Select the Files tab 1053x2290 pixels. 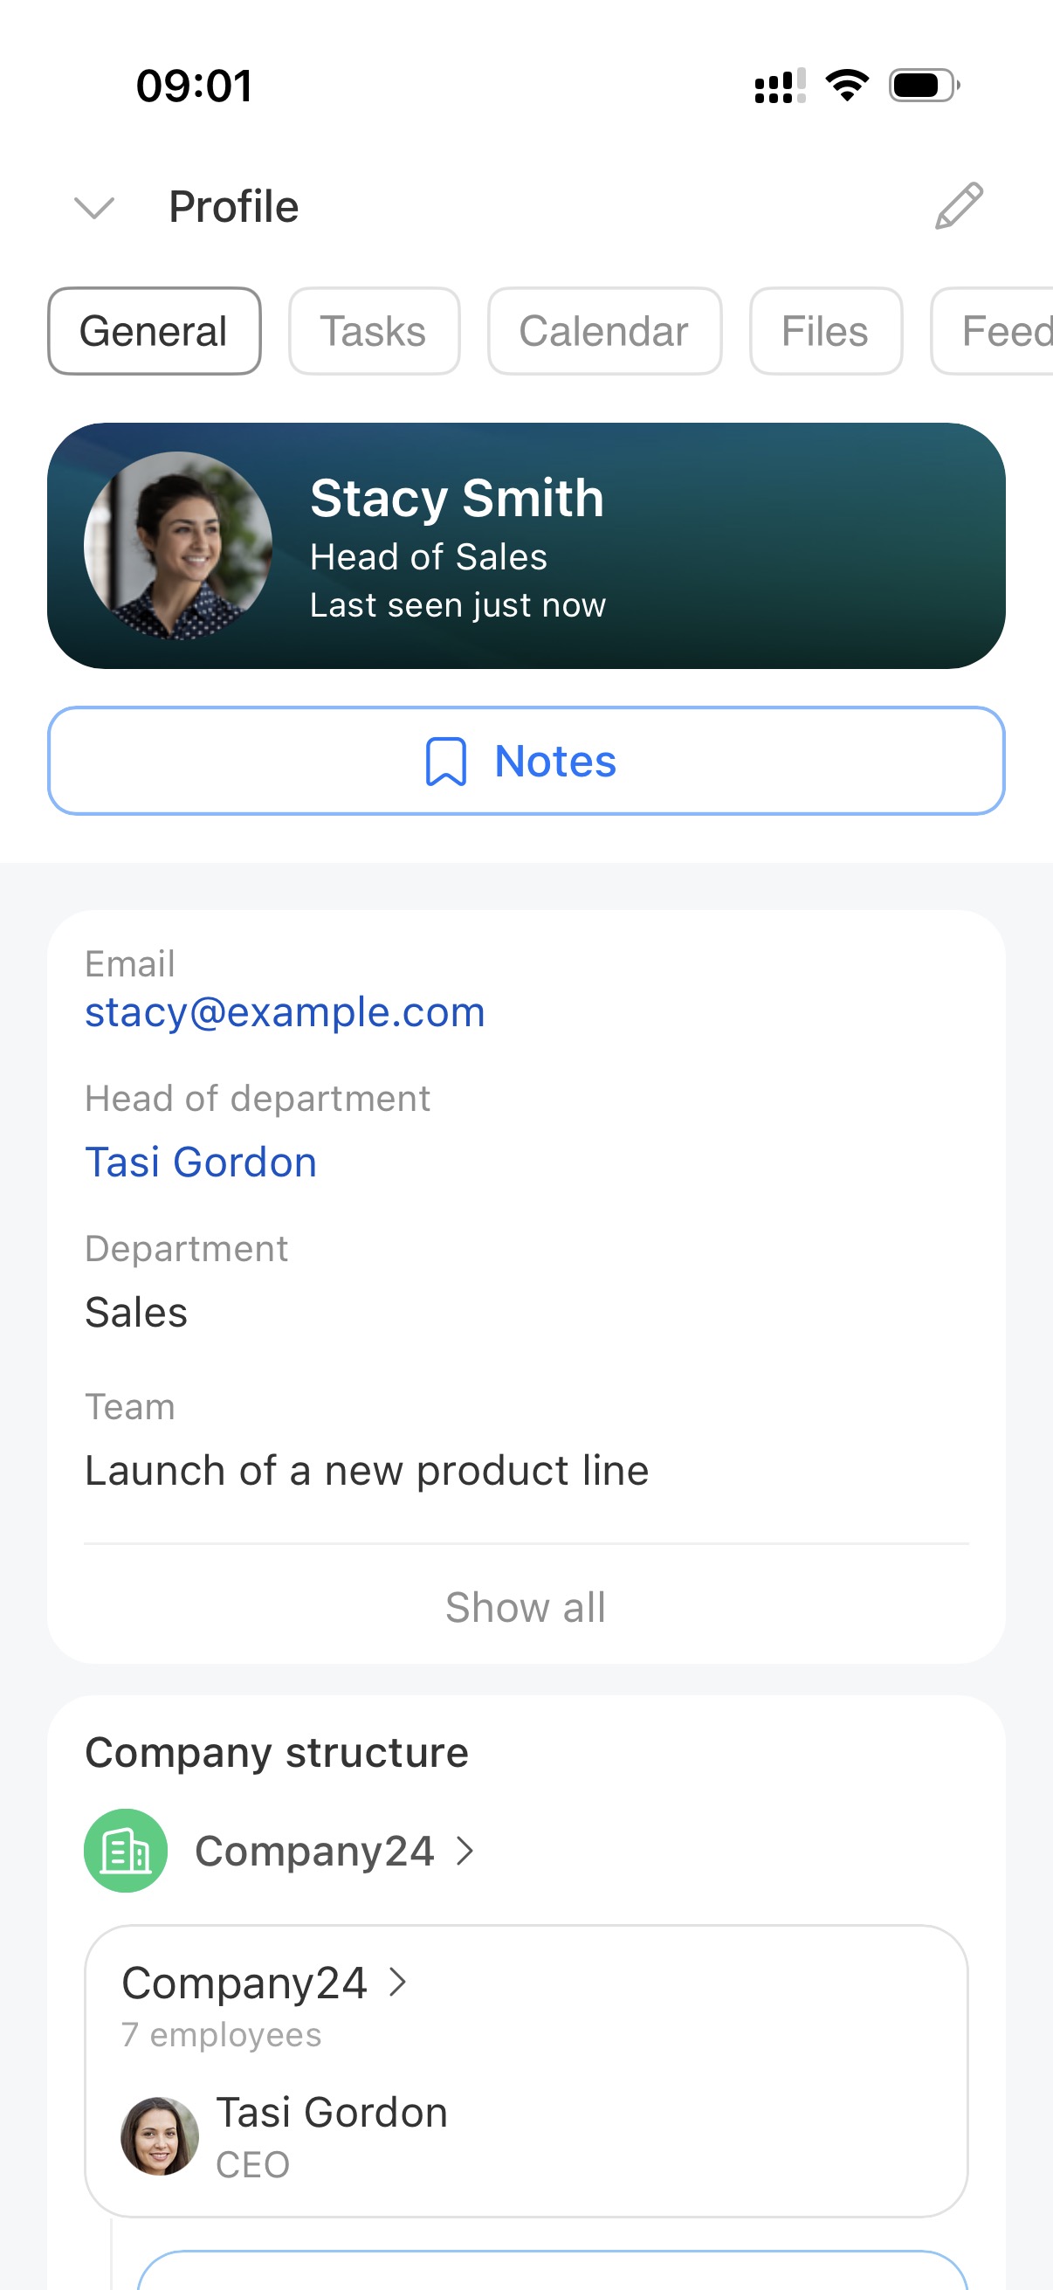coord(824,332)
